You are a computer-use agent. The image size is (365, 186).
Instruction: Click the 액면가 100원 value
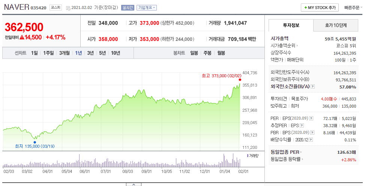click(x=340, y=60)
